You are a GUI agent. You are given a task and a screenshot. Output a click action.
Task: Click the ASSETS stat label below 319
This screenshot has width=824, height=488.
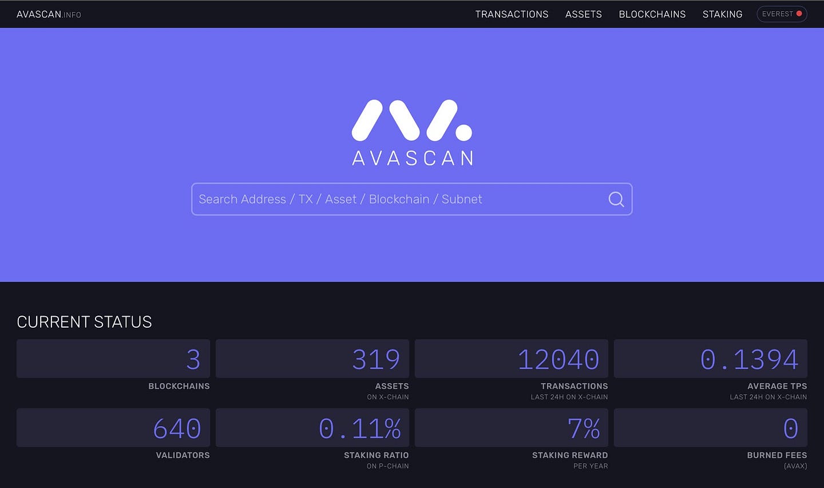point(392,386)
